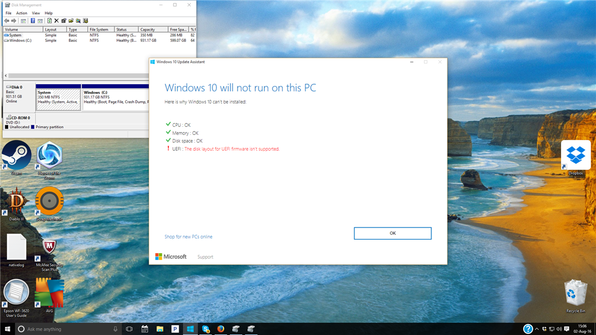The width and height of the screenshot is (596, 335).
Task: Click the Cortana microphone icon
Action: [115, 329]
